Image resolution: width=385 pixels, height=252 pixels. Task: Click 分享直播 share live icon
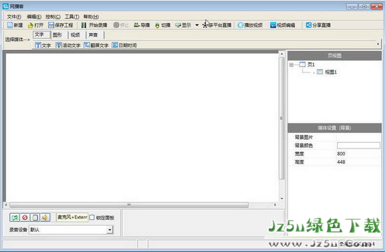[309, 25]
